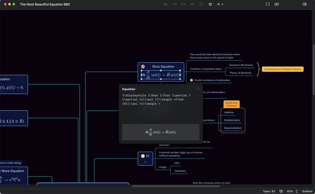Screen dimensions: 315x194
Task: Start Pitch presentation mode
Action: (277, 4)
